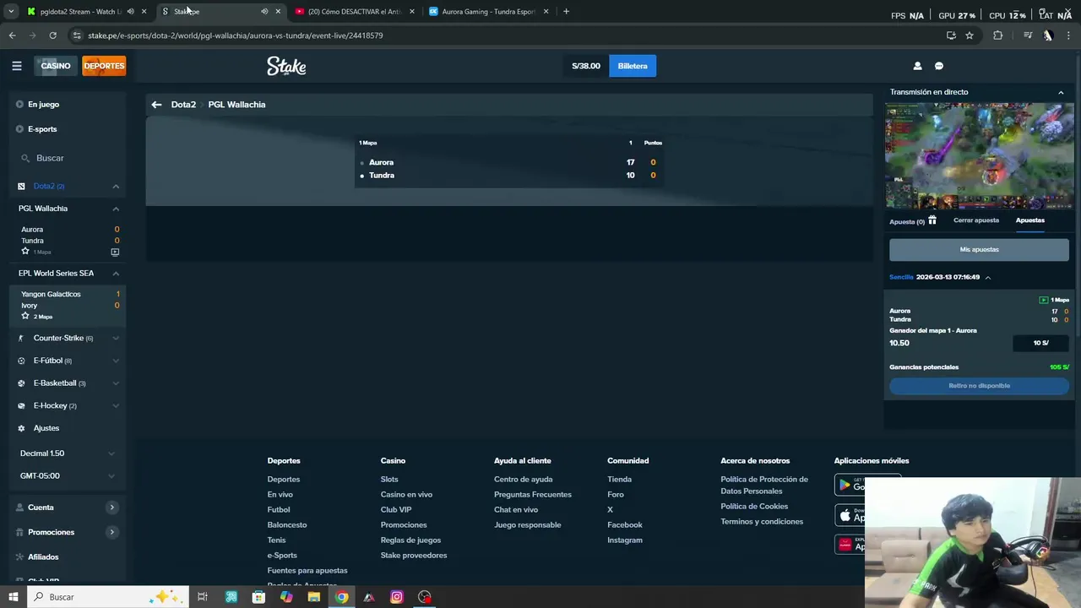
Task: Click the Buscar search field in sidebar
Action: 68,158
